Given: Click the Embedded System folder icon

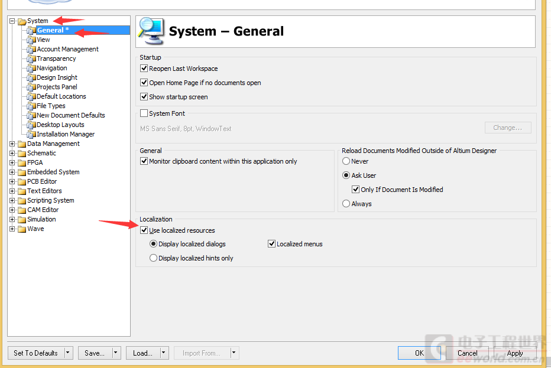Looking at the screenshot, I should pyautogui.click(x=22, y=172).
